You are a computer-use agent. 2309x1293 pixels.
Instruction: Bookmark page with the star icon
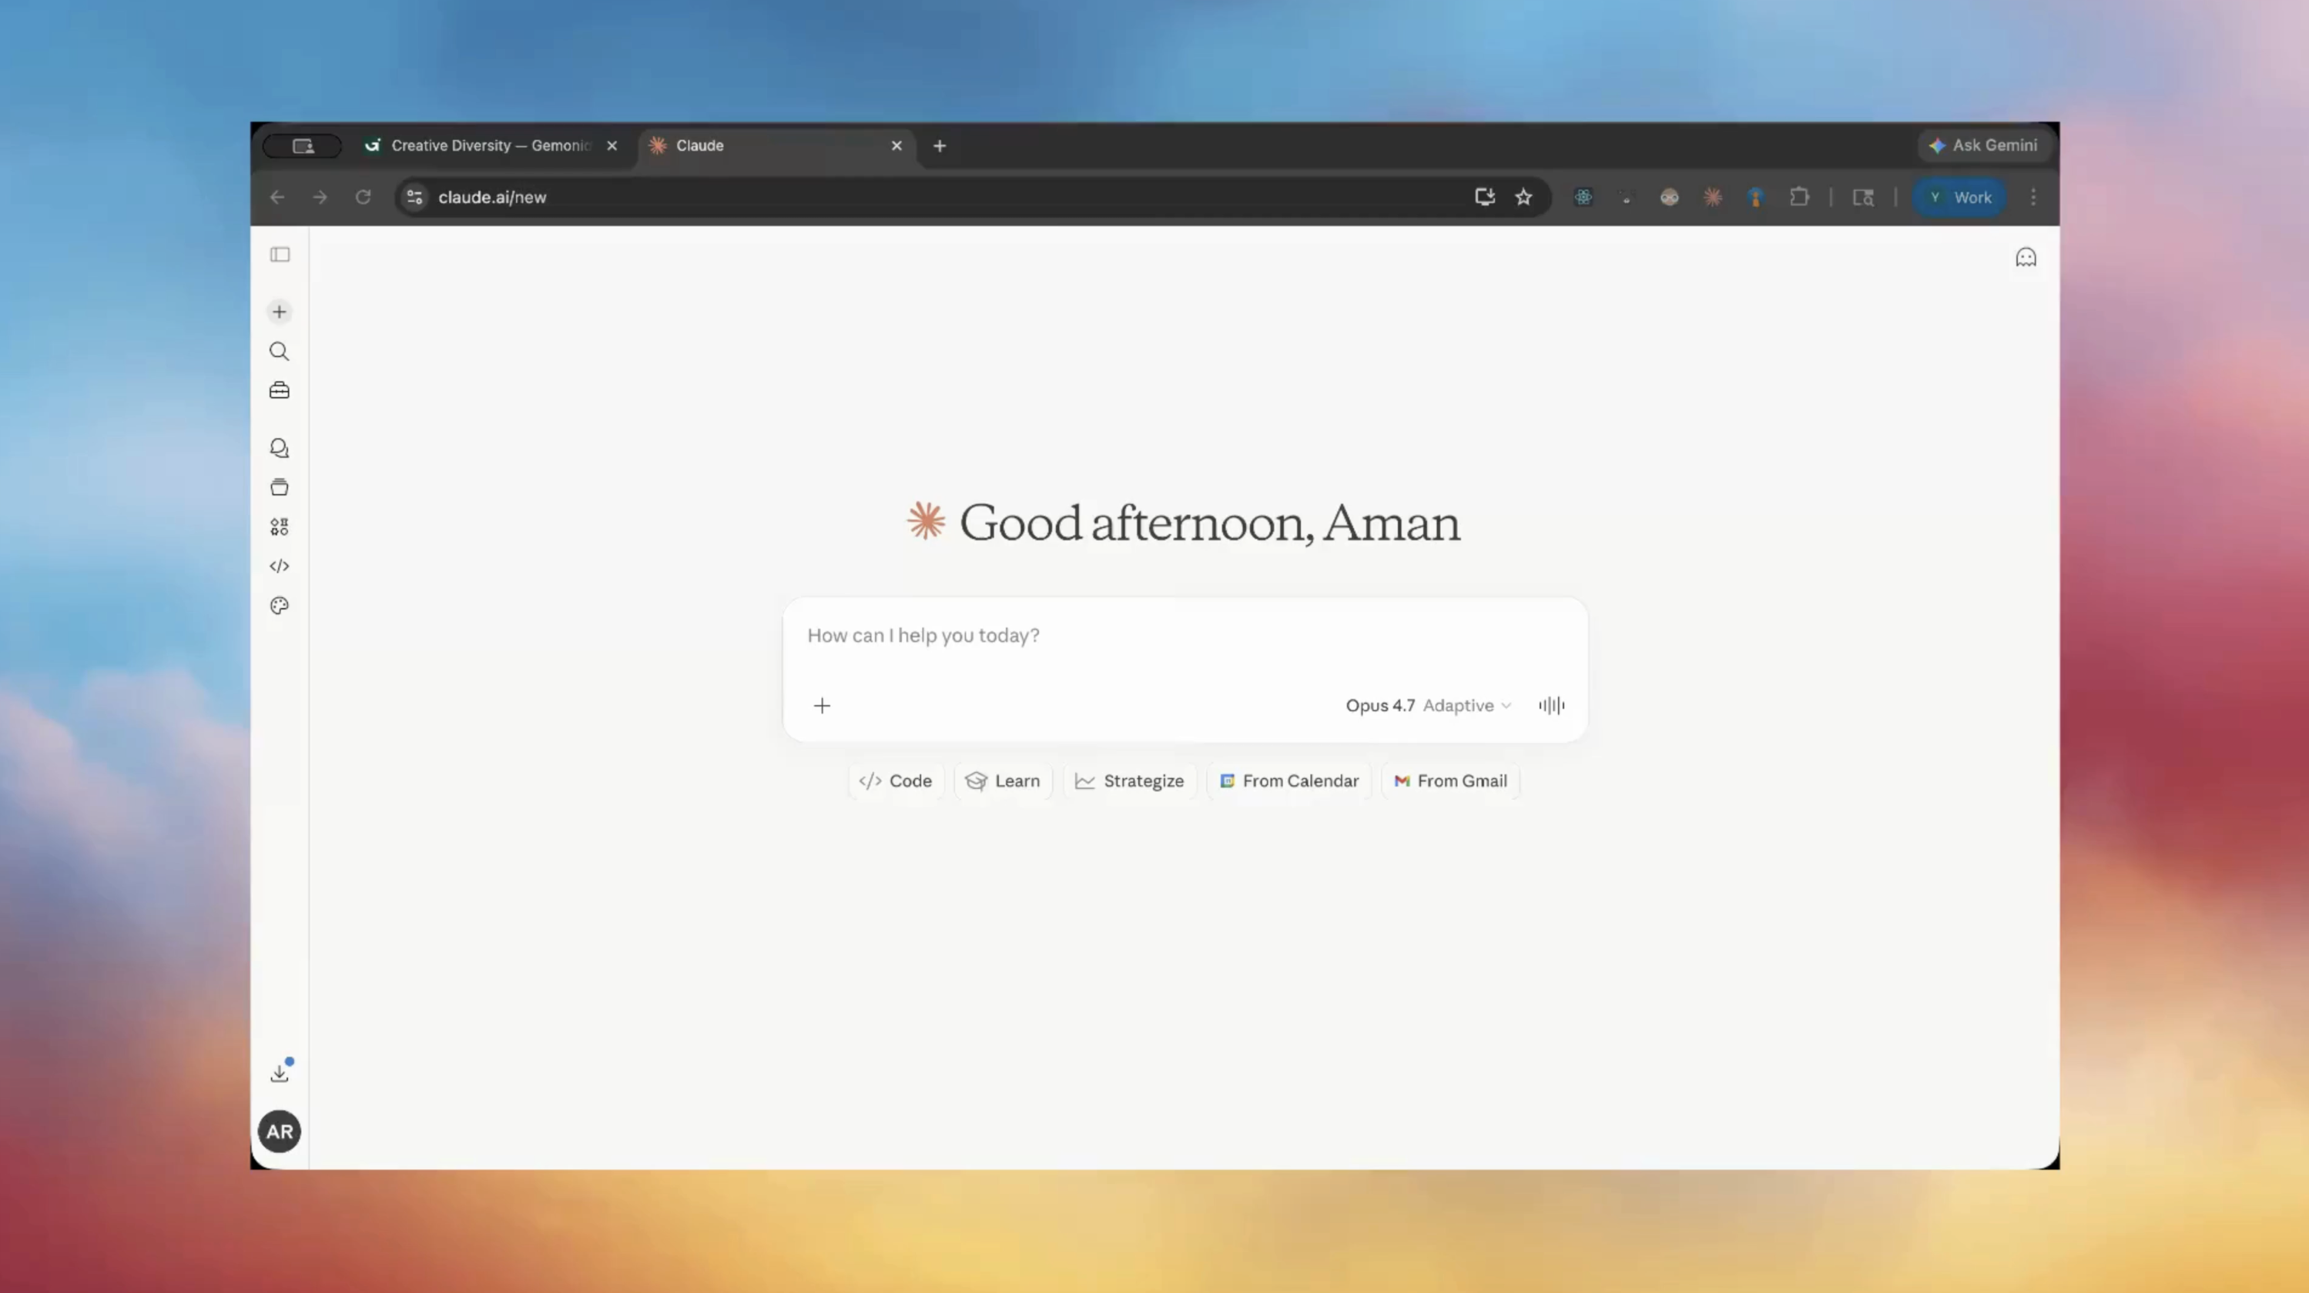pos(1523,197)
